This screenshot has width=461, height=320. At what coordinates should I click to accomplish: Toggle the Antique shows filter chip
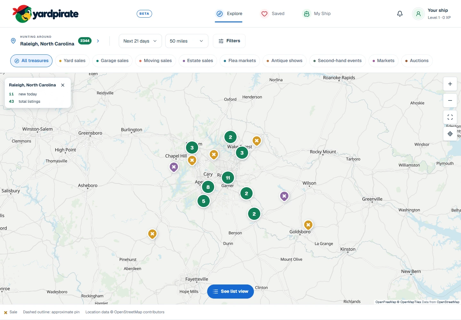click(x=285, y=61)
